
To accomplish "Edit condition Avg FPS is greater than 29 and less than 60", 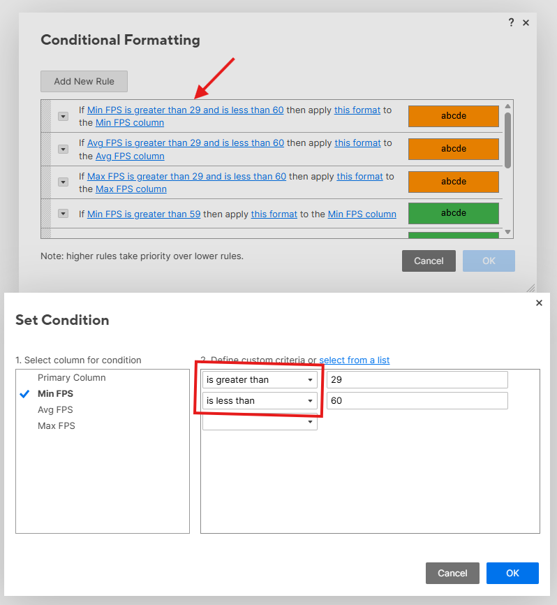I will click(x=186, y=143).
